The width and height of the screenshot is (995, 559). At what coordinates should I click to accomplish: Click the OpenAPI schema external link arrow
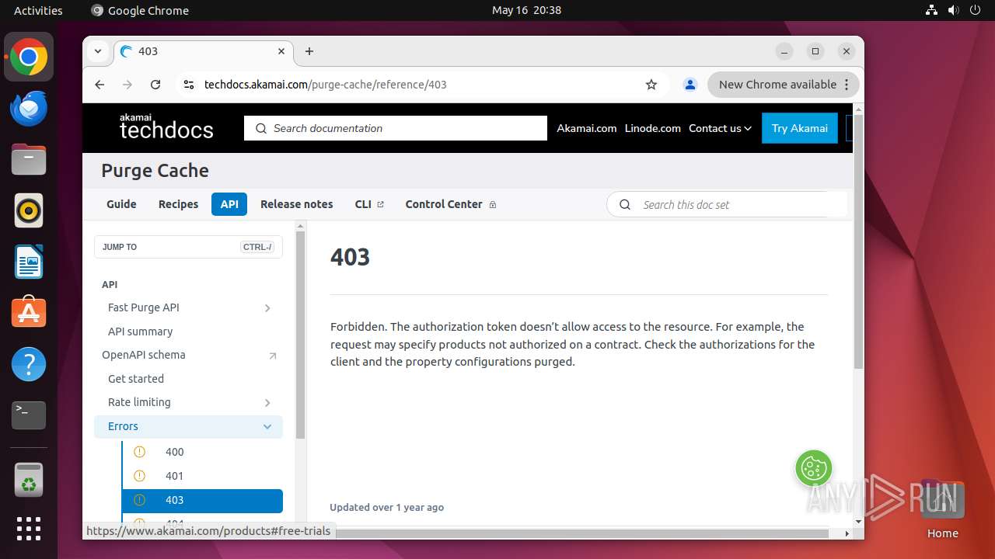tap(272, 356)
